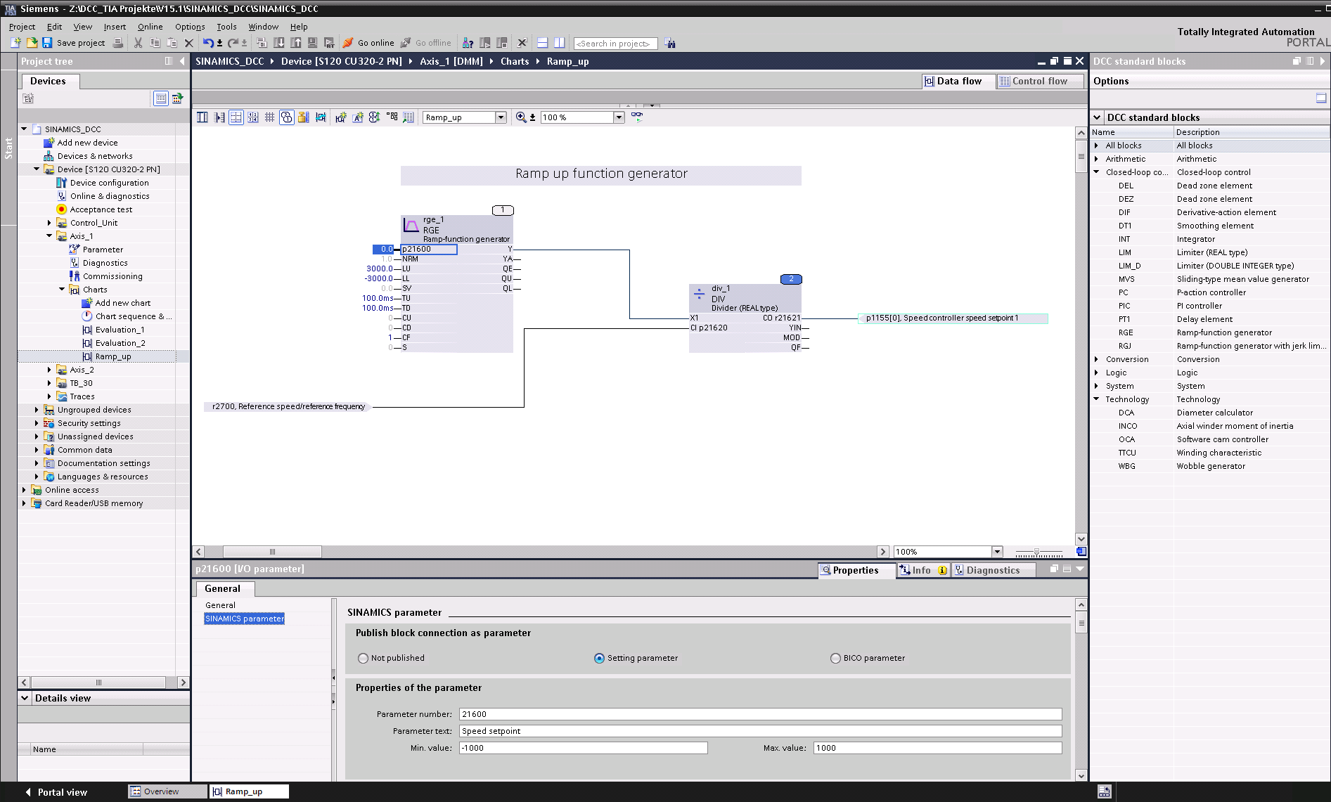Click the Undo icon in toolbar
Viewport: 1331px width, 802px height.
point(209,43)
